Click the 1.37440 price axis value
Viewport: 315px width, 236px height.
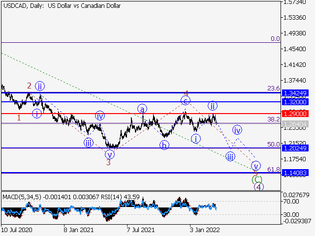[x=295, y=81]
